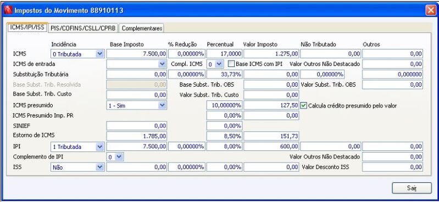Click the ICMS Base Imposto field 7.500,00
439x202 pixels.
coord(137,54)
